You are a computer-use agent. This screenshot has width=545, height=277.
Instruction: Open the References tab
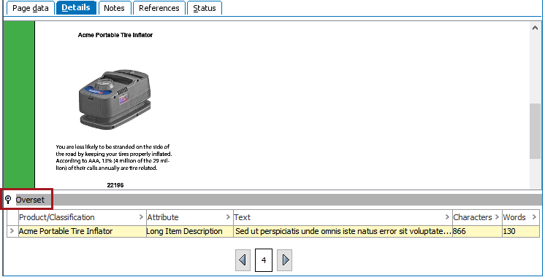[x=159, y=8]
